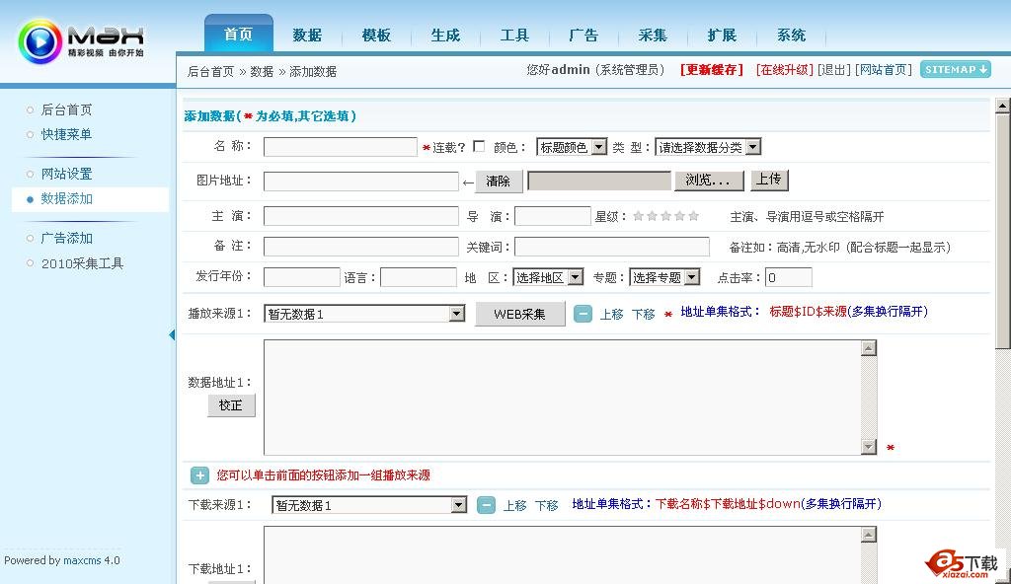Click the 上传 upload button
The height and width of the screenshot is (584, 1011).
[769, 181]
